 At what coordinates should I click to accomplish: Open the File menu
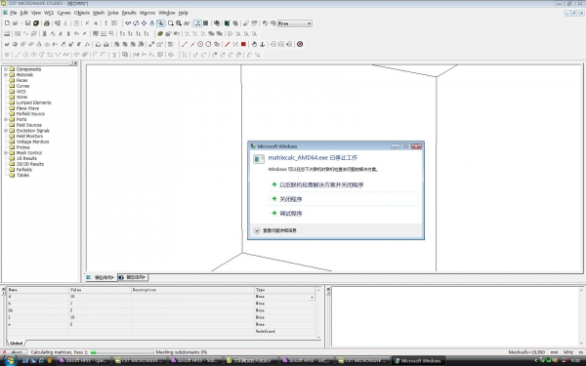tap(13, 13)
